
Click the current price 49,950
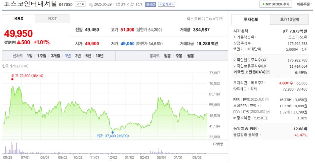(x=19, y=34)
